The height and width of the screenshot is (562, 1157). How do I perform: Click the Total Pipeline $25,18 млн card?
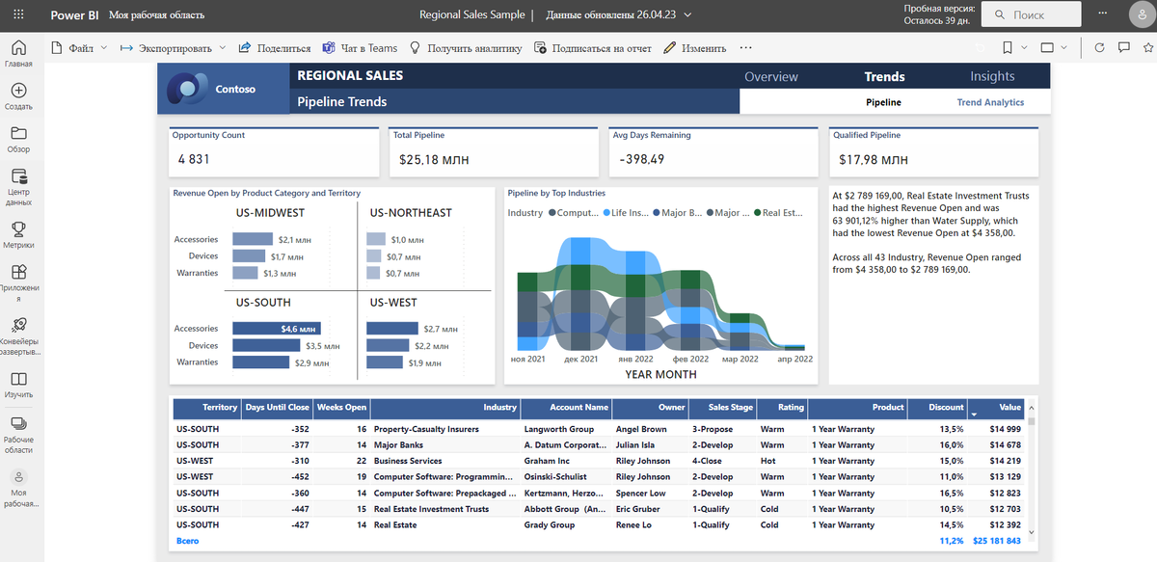click(495, 152)
